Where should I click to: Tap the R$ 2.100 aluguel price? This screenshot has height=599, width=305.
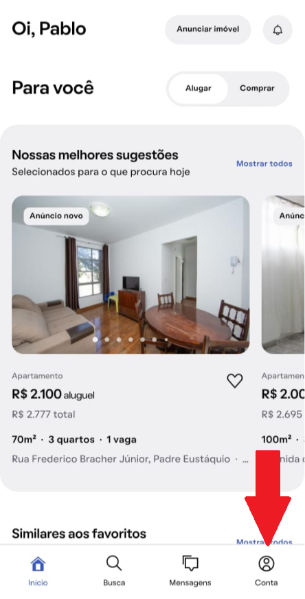pos(53,394)
